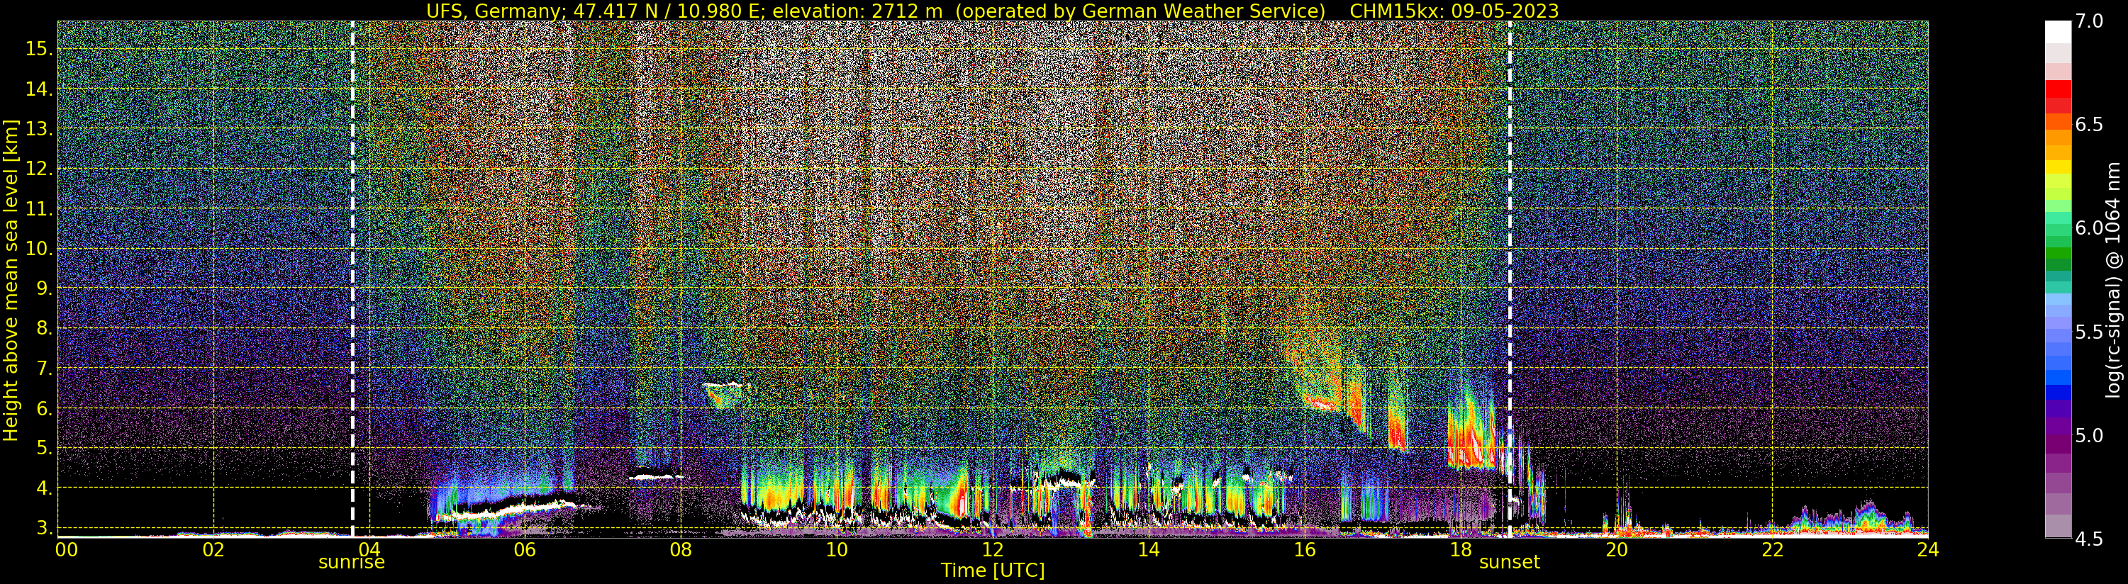Click the plot title starting 'UFS, Germany'
Viewport: 2128px width, 584px height.
coord(992,11)
